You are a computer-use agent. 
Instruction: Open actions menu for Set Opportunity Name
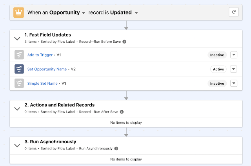(x=233, y=69)
